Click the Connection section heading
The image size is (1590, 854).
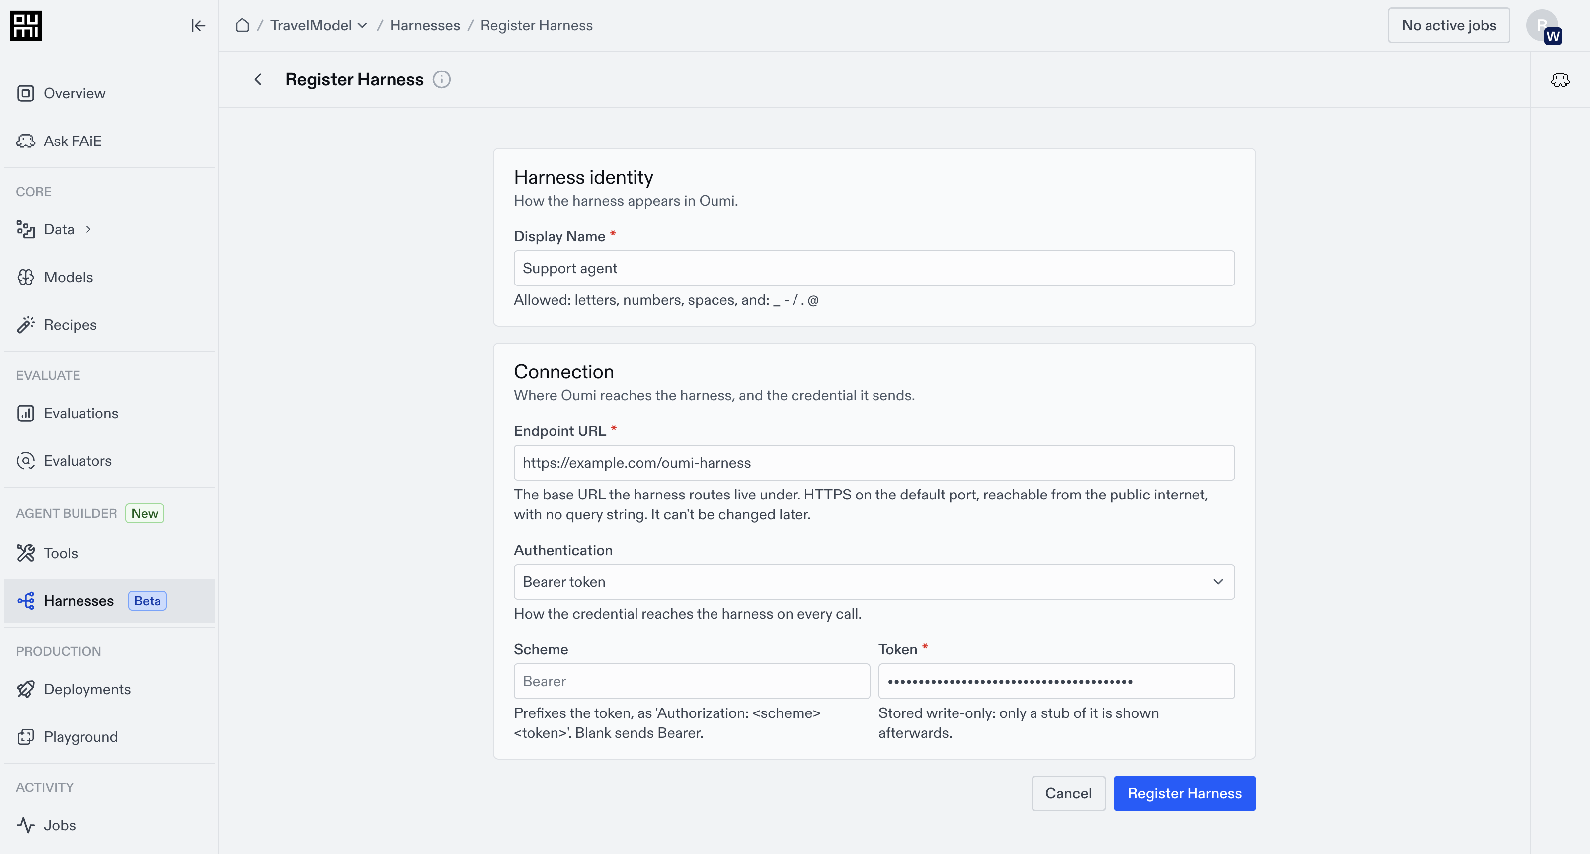pyautogui.click(x=563, y=372)
